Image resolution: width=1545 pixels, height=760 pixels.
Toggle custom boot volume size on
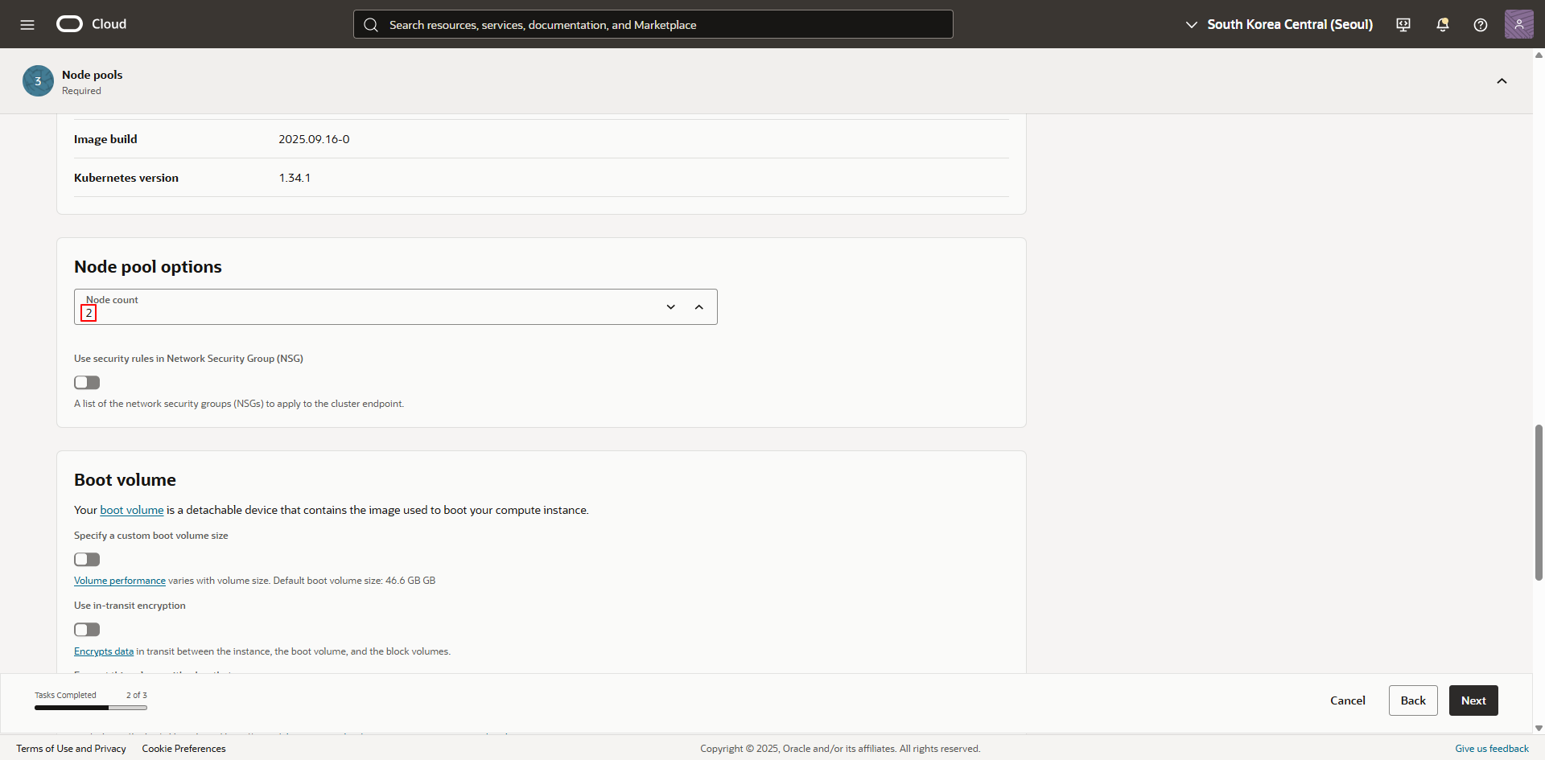[87, 560]
